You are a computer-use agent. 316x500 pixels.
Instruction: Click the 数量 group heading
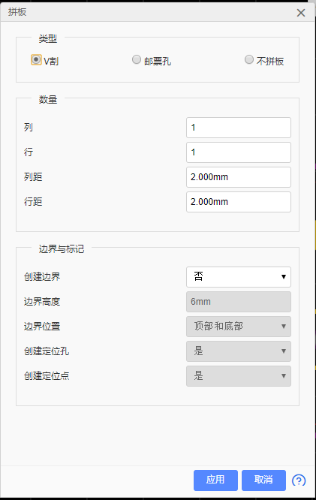[x=48, y=100]
